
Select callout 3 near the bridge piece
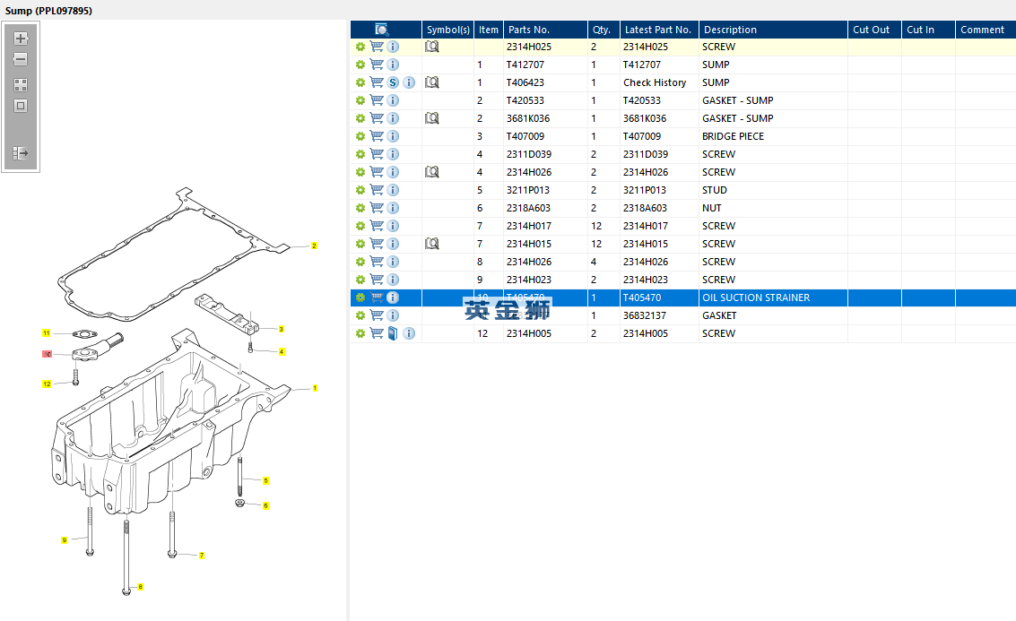pos(282,329)
